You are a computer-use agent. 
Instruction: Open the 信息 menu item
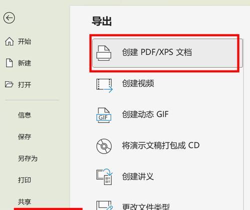click(x=24, y=115)
